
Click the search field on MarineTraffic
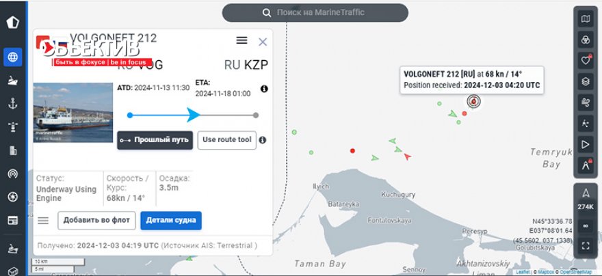pyautogui.click(x=315, y=13)
